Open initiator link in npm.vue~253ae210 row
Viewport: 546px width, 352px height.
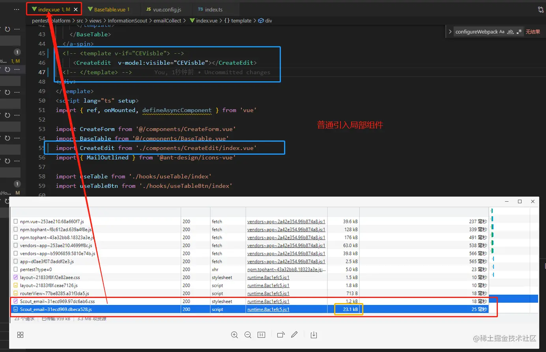(286, 221)
